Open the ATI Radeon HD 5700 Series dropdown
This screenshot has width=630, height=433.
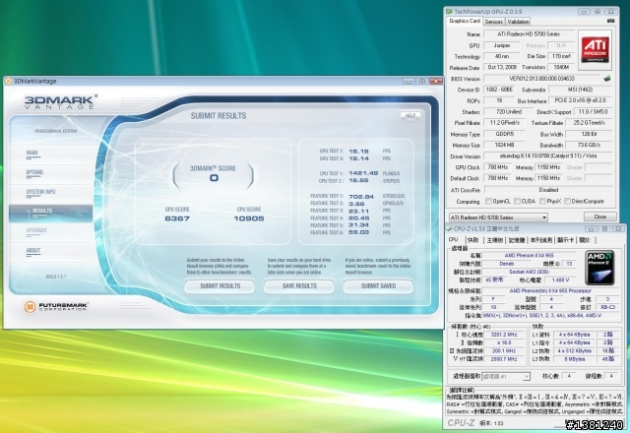(x=498, y=217)
